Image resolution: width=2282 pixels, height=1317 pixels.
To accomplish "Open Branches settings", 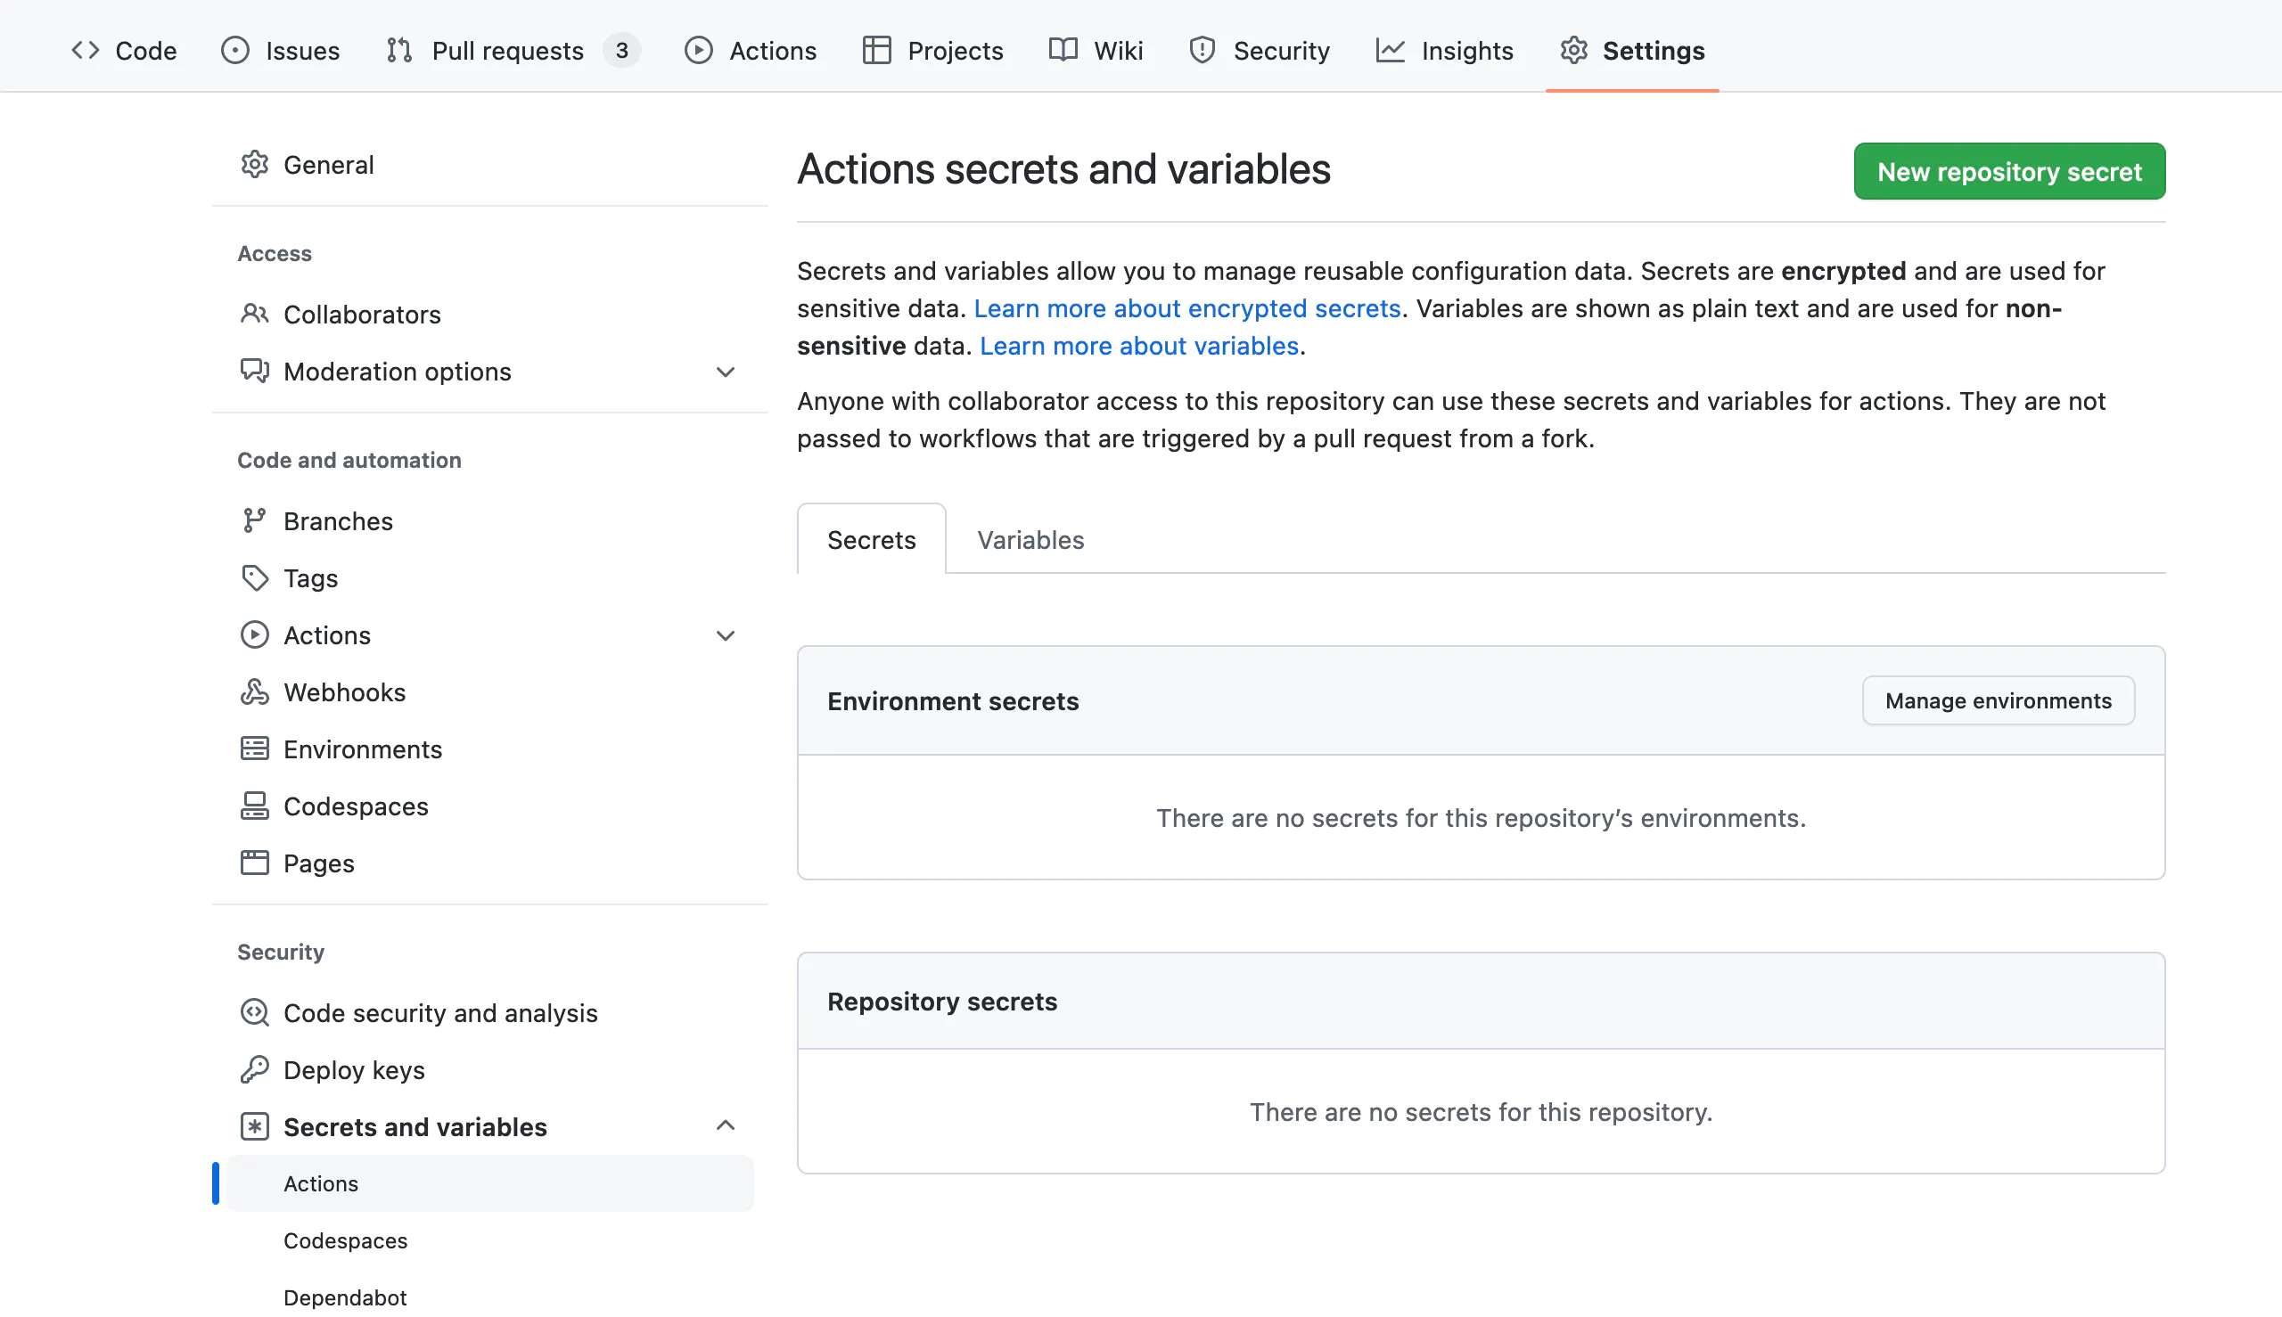I will (x=489, y=521).
